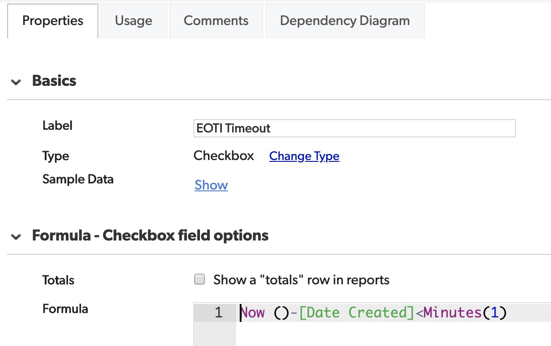The image size is (551, 346).
Task: Click the 'Show a "totals" row in reports' label
Action: 301,280
